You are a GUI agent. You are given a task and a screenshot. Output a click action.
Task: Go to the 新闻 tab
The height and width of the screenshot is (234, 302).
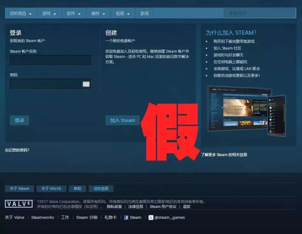tap(144, 13)
